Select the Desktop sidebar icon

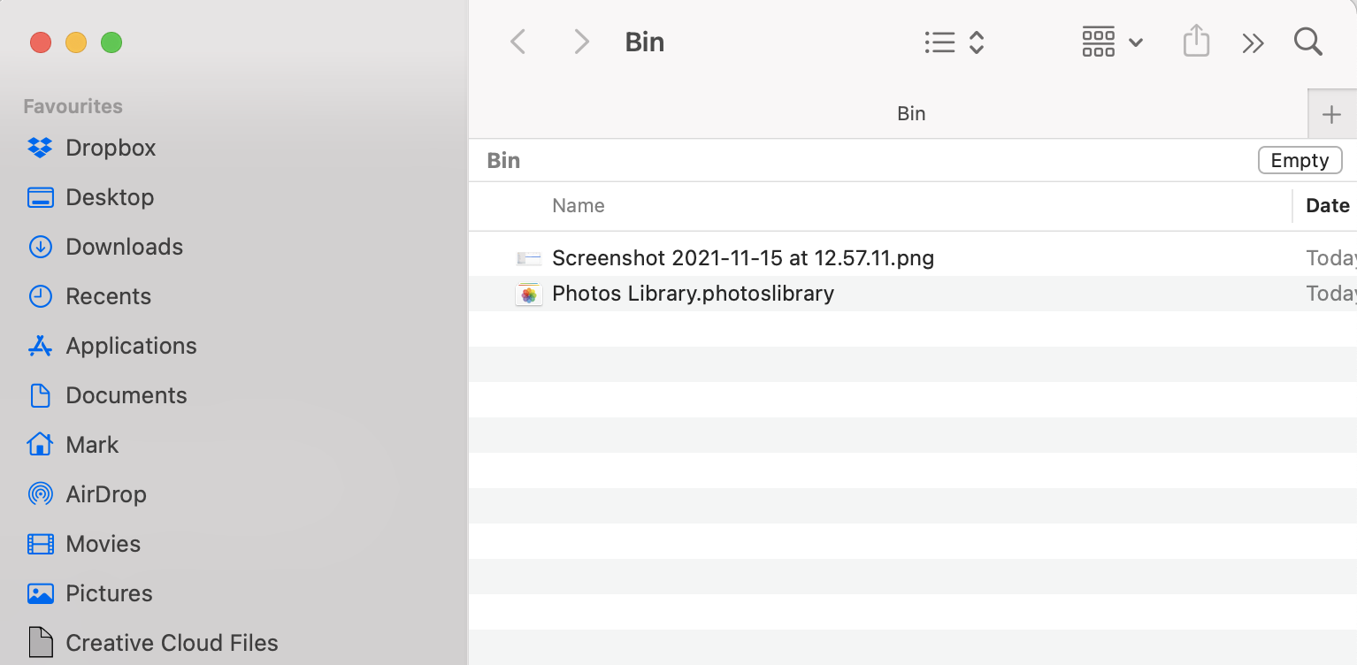point(41,197)
